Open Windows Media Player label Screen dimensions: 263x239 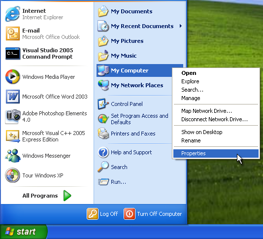point(49,77)
